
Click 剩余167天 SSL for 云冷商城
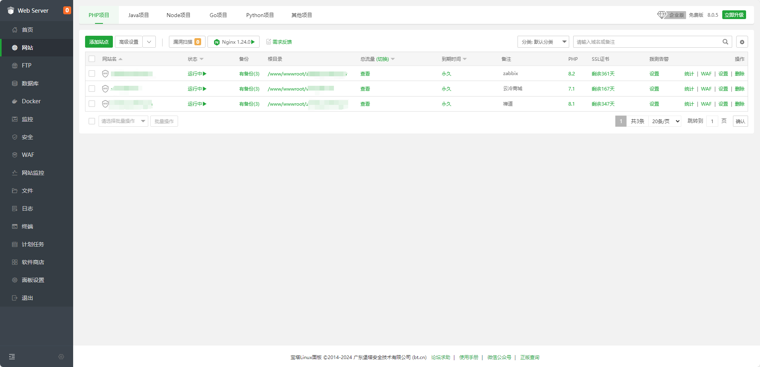point(603,89)
